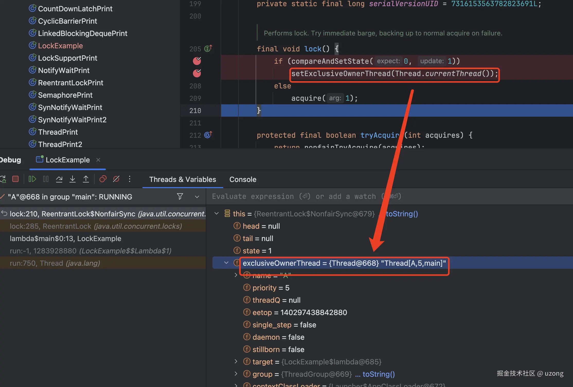Open the debugger more options menu
The height and width of the screenshot is (387, 573).
130,179
